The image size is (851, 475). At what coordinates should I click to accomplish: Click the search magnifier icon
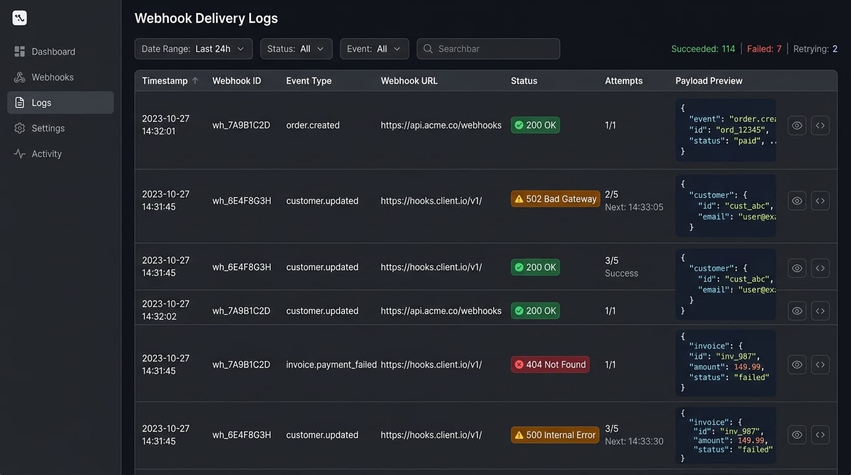coord(428,49)
